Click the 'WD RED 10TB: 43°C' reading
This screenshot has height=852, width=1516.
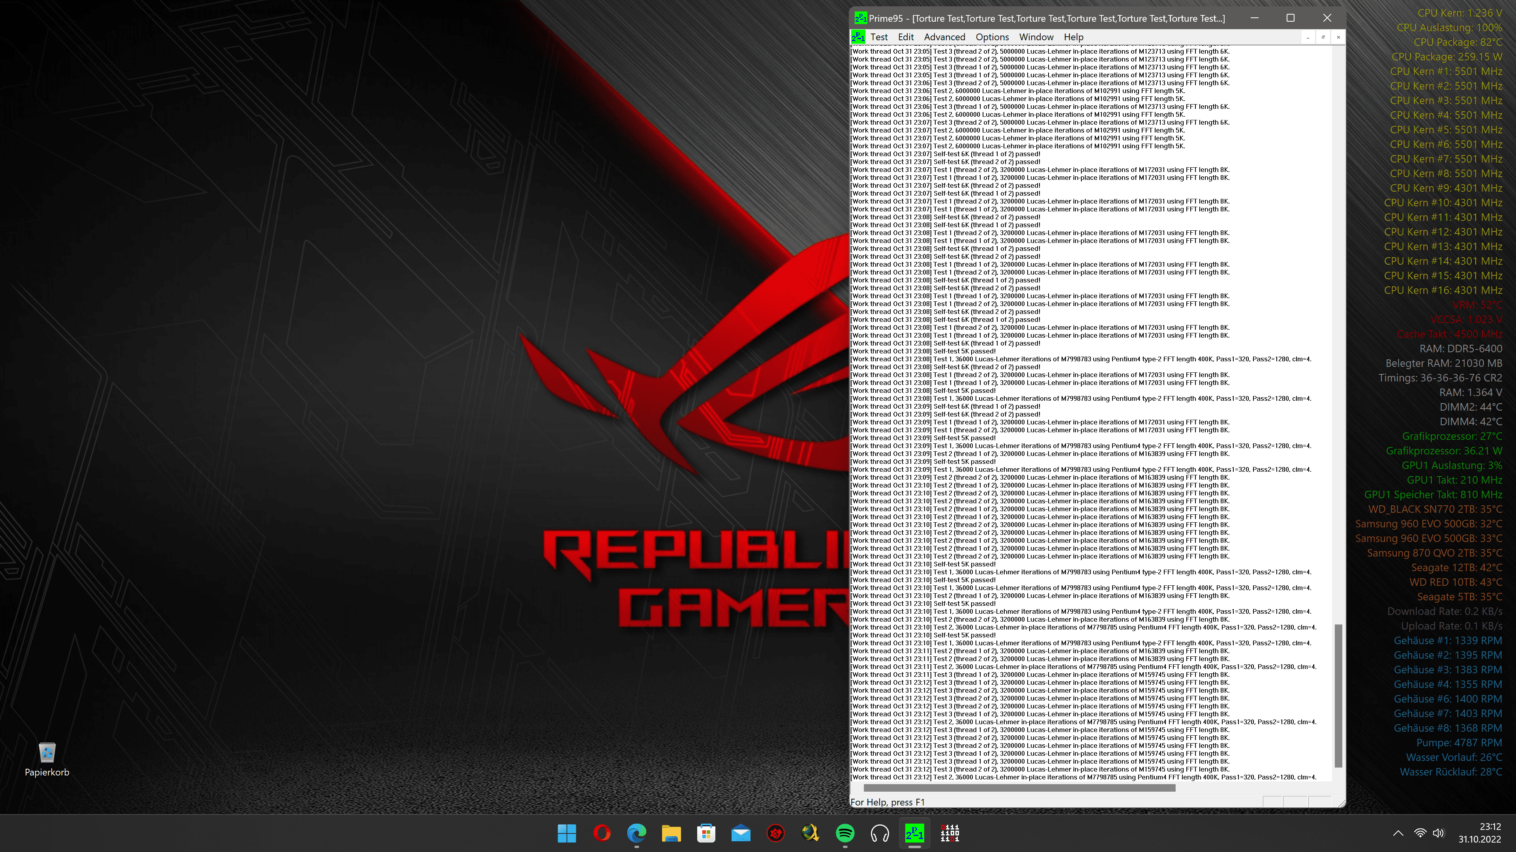click(x=1455, y=582)
